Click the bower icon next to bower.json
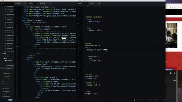 (x=3, y=91)
